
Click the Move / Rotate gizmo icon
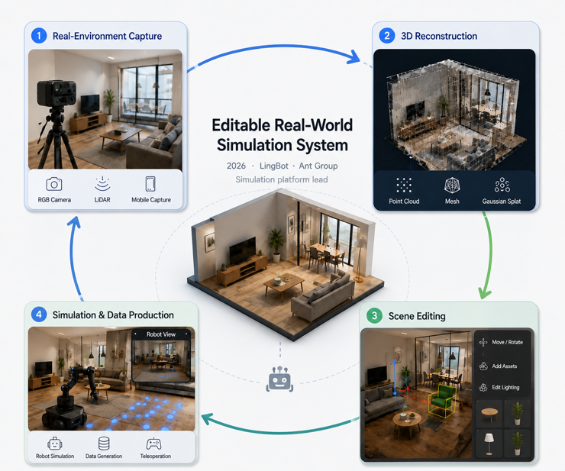coord(483,342)
